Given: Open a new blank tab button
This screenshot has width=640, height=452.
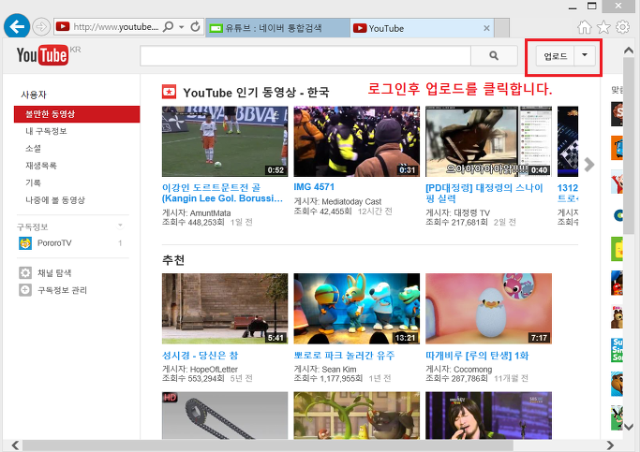Looking at the screenshot, I should pos(501,28).
